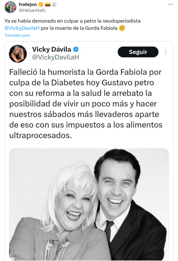
Task: Click the sun emoji next to frailejon
Action: (41, 4)
